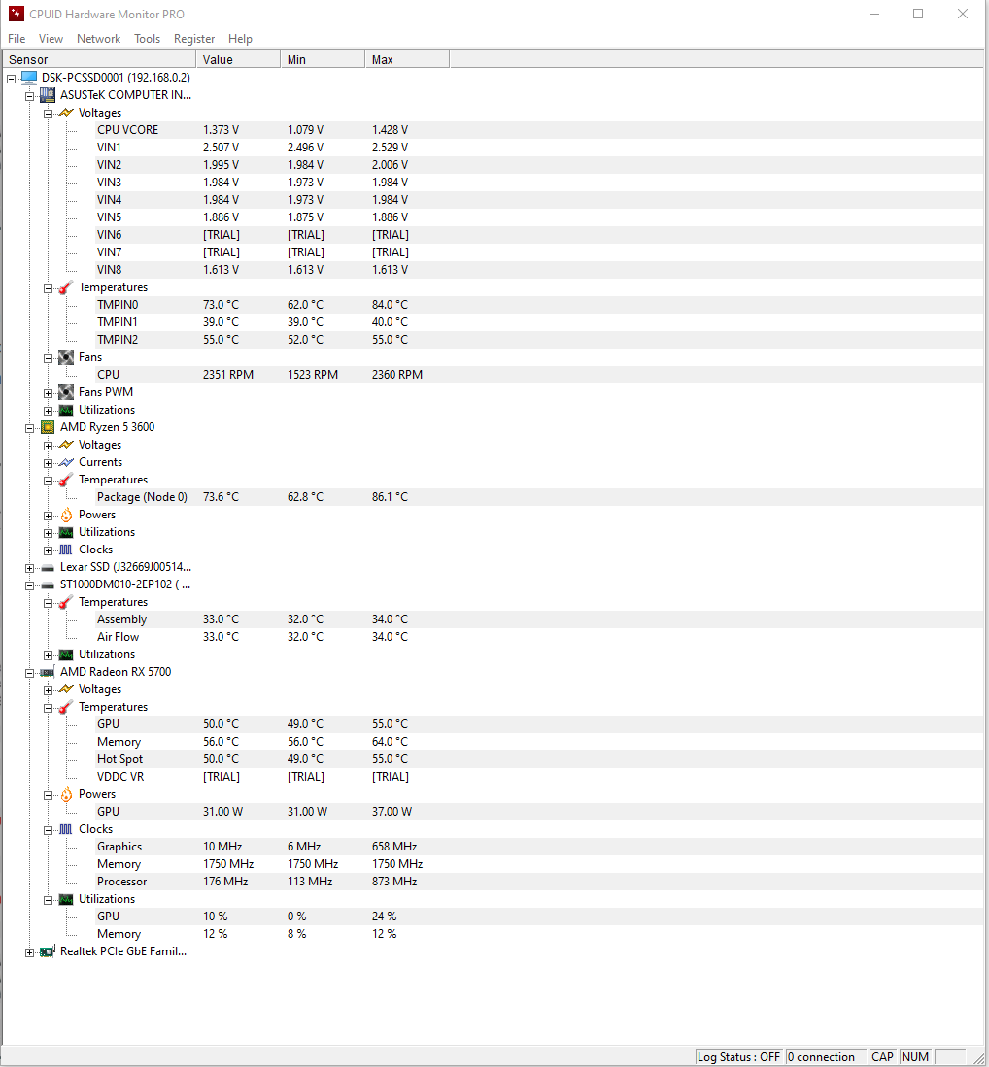Select the Processor clock row

(539, 882)
